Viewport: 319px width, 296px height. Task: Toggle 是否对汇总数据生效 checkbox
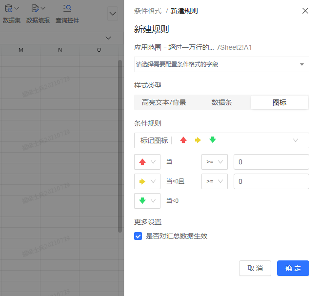pyautogui.click(x=138, y=236)
